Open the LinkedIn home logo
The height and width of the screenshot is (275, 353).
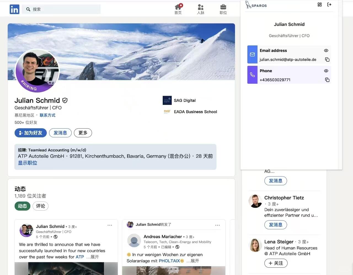[14, 9]
